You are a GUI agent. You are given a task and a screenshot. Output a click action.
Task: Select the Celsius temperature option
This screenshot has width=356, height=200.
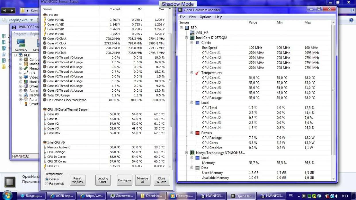coord(47,179)
